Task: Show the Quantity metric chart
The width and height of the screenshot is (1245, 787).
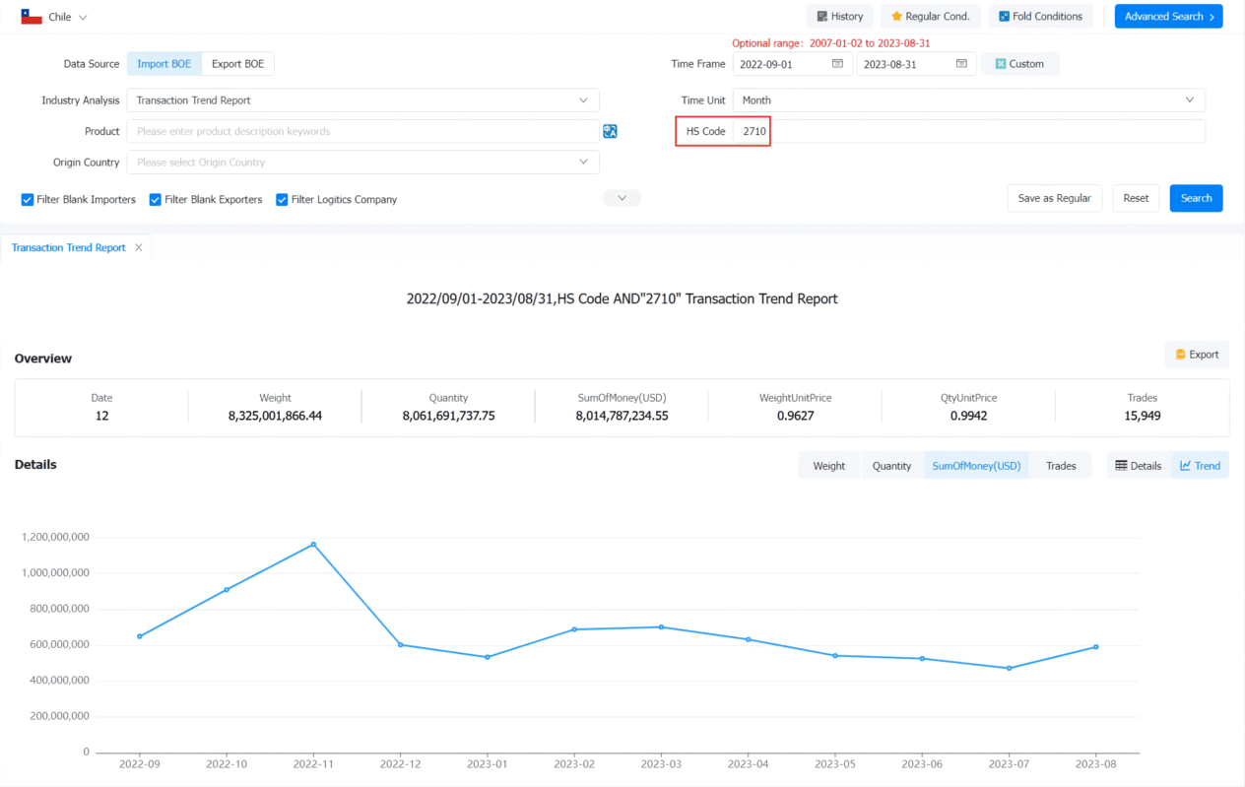Action: coord(891,466)
